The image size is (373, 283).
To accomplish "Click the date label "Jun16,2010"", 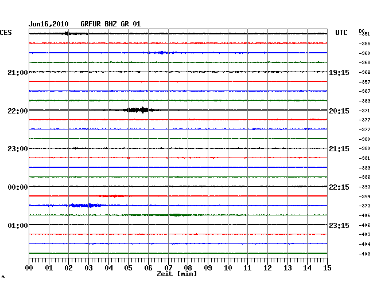I will (x=49, y=24).
